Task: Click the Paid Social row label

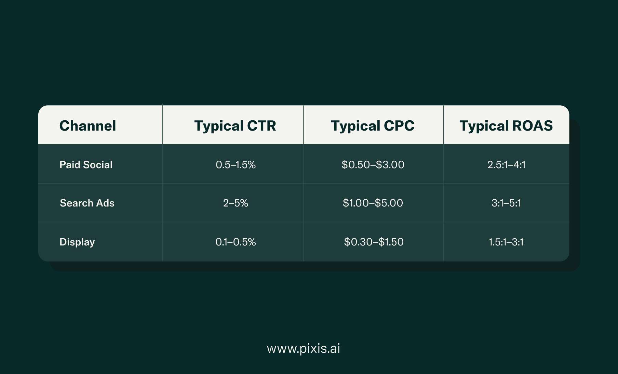Action: (86, 165)
